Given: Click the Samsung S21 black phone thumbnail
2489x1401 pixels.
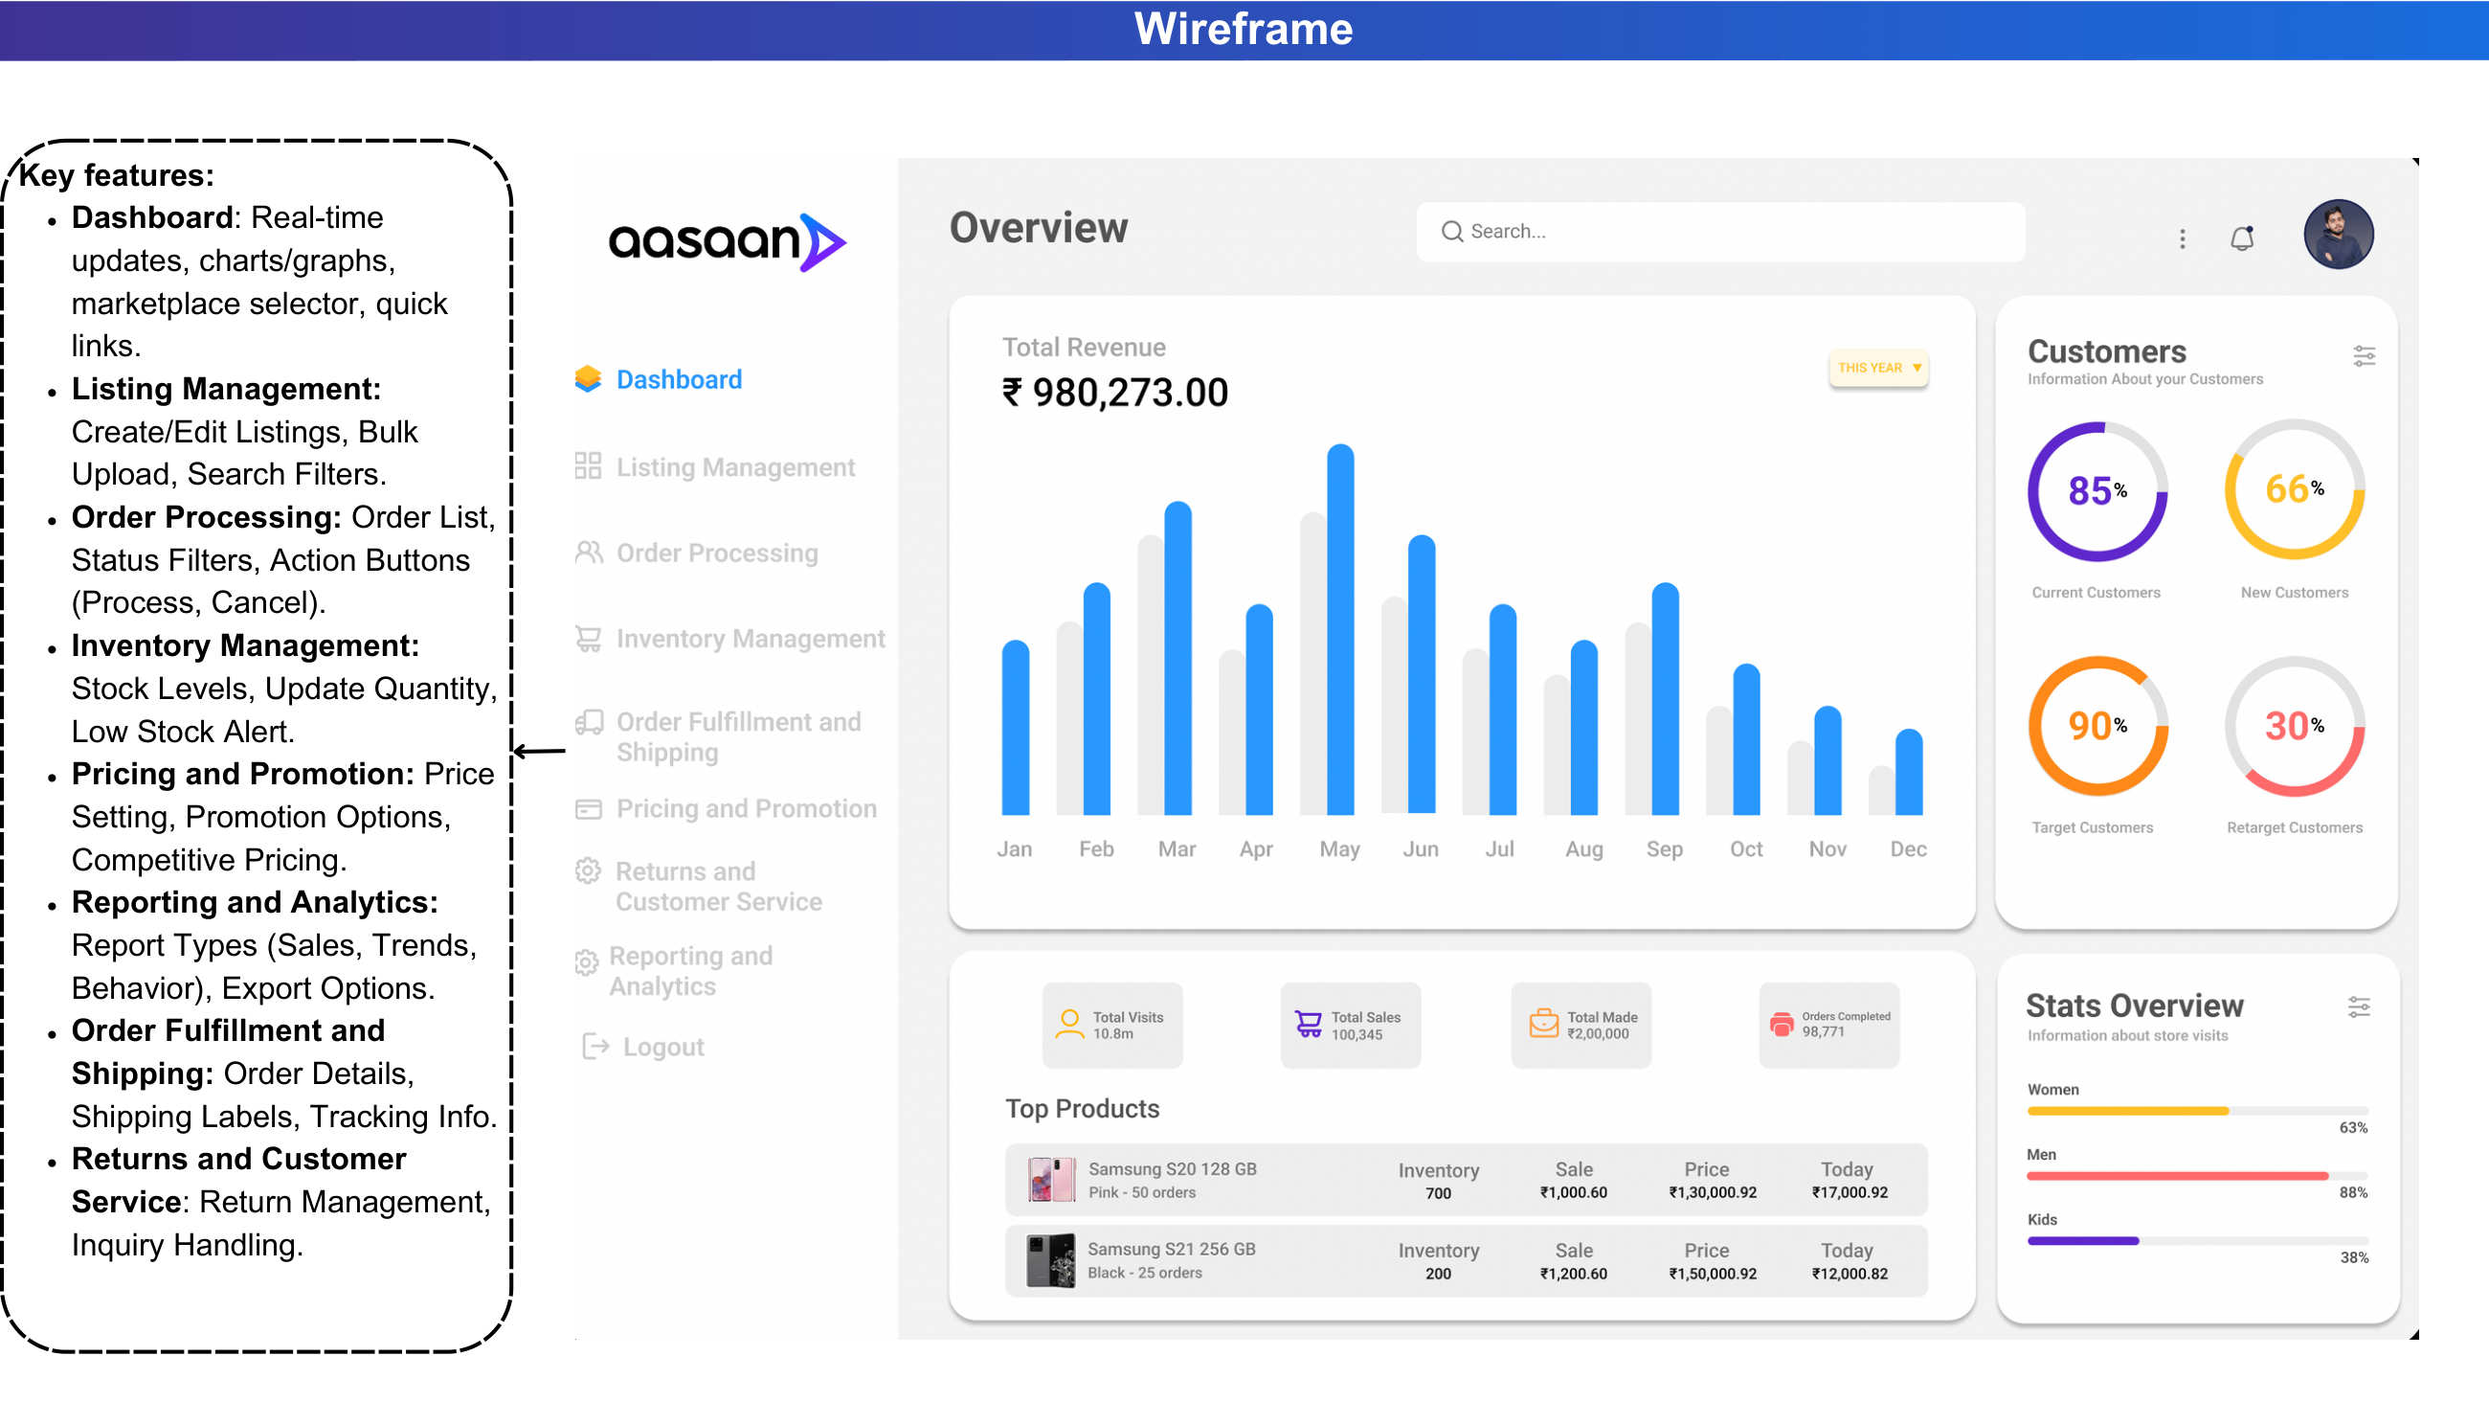Looking at the screenshot, I should [1050, 1261].
